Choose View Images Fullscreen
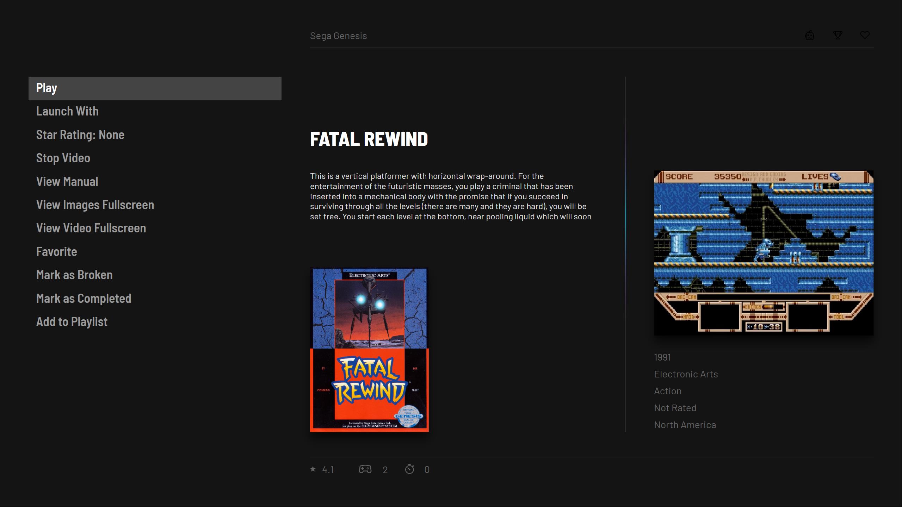 pos(155,205)
